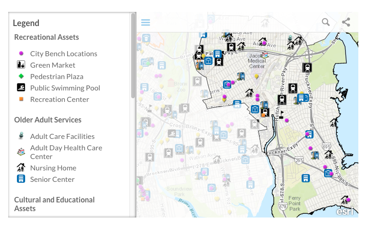Click the Jacobi Medical Center map label
Viewport: 367px width, 228px height.
(256, 60)
